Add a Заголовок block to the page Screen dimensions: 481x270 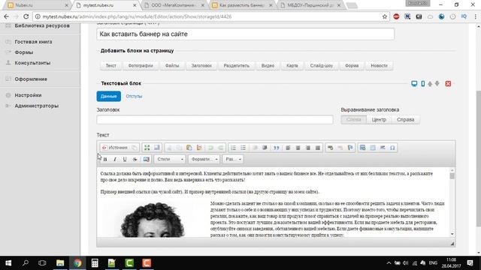[201, 66]
